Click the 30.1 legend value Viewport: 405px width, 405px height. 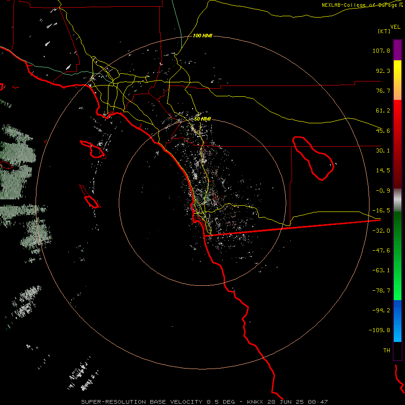[383, 151]
